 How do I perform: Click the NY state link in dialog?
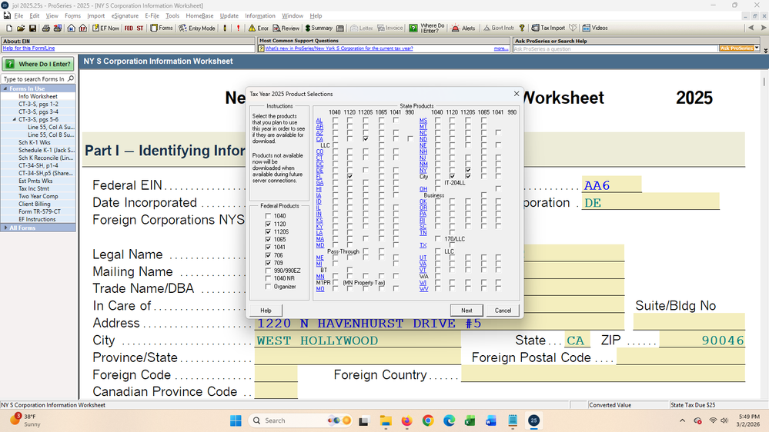pos(423,171)
